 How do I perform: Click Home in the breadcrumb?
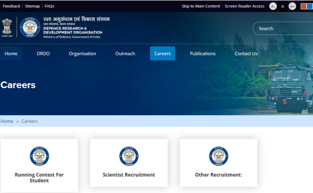[7, 121]
